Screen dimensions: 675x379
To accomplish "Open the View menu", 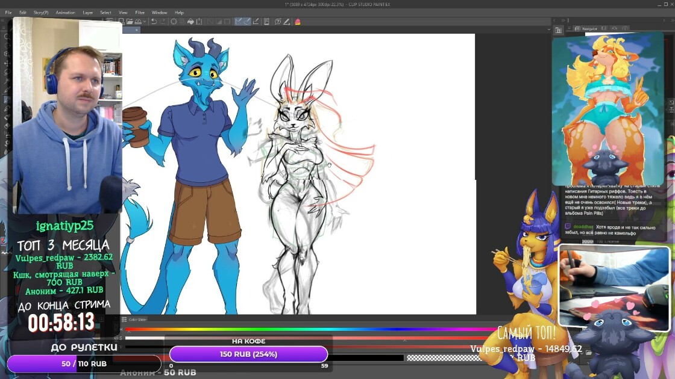I will click(123, 13).
